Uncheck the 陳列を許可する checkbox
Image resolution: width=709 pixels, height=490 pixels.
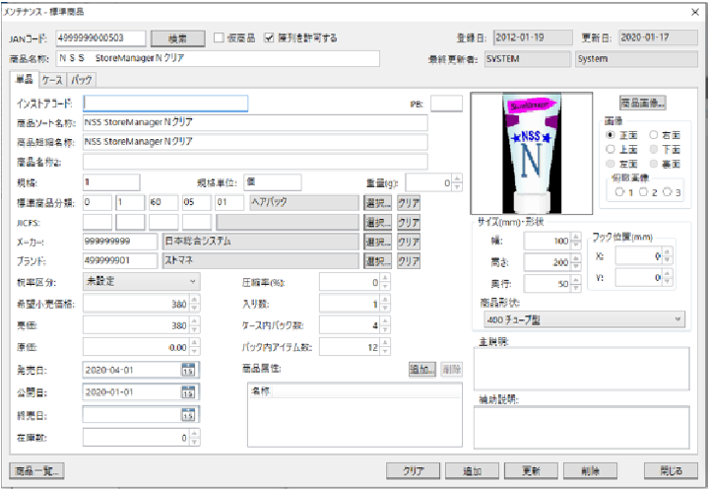[270, 38]
